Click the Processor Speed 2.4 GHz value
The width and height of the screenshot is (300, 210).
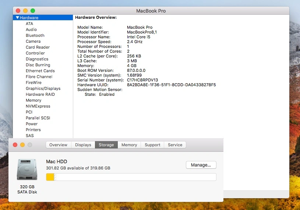135,42
